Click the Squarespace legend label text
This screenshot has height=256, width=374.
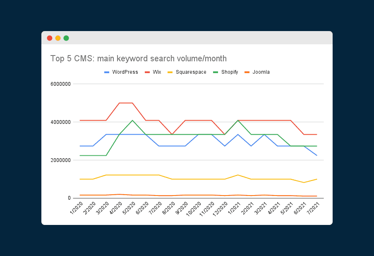[x=192, y=72]
